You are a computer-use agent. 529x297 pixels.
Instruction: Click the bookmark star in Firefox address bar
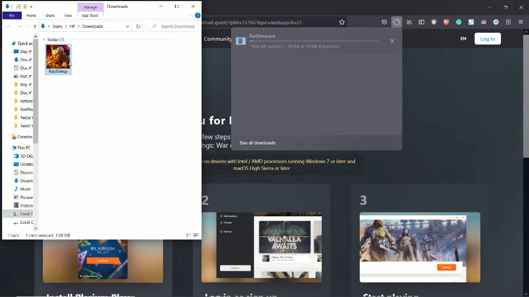coord(342,22)
